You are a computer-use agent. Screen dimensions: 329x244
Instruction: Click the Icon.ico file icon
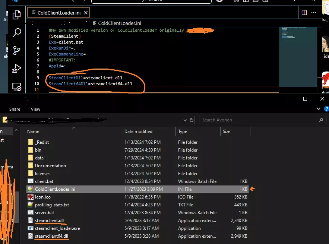pyautogui.click(x=31, y=197)
